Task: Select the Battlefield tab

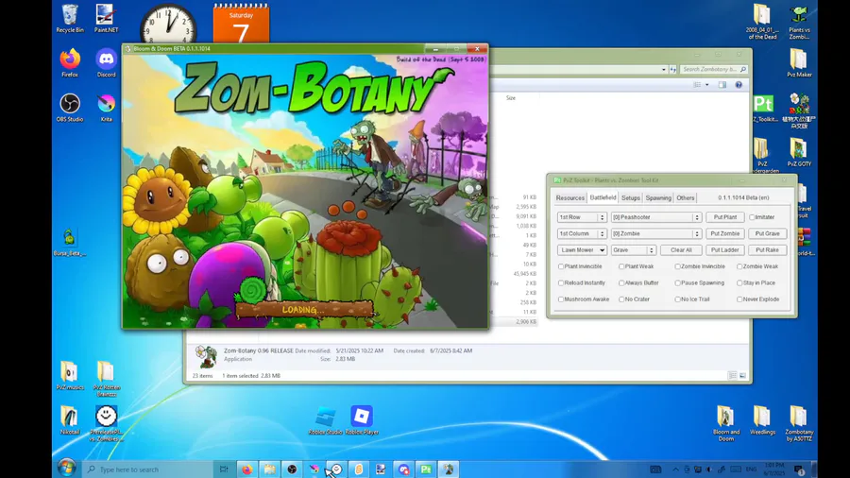Action: (603, 197)
